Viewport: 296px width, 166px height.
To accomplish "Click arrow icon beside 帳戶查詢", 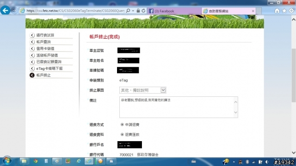I will point(32,42).
